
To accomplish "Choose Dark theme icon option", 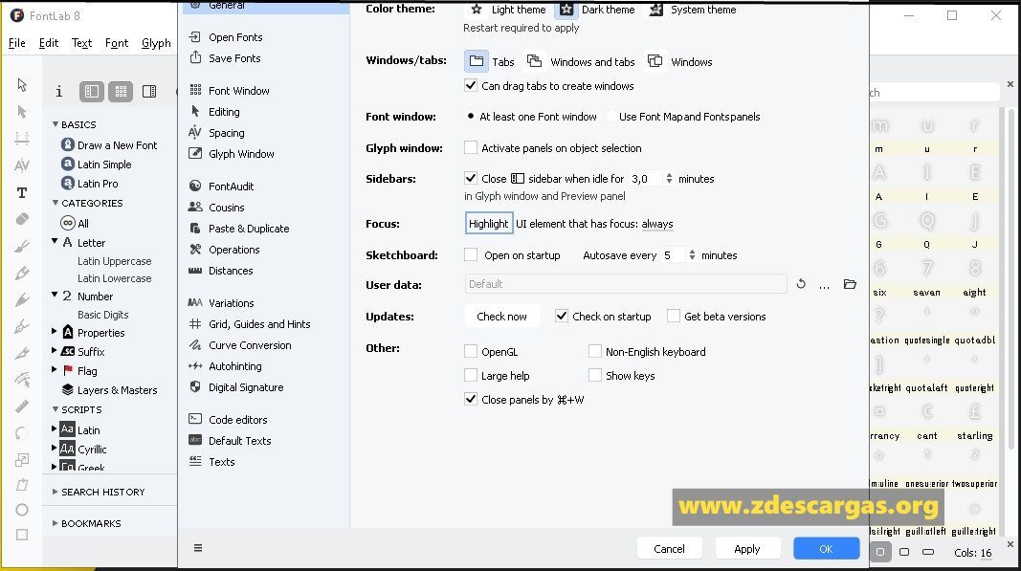I will pos(566,10).
